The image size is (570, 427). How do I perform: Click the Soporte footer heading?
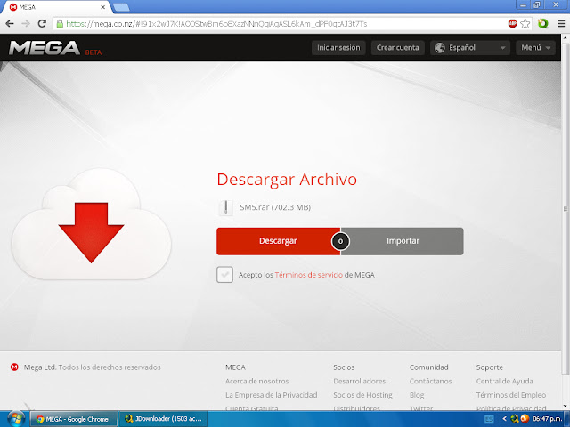(490, 367)
